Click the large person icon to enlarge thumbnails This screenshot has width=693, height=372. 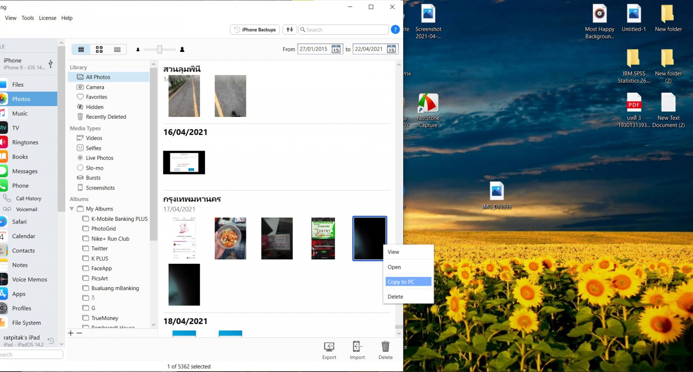[182, 49]
